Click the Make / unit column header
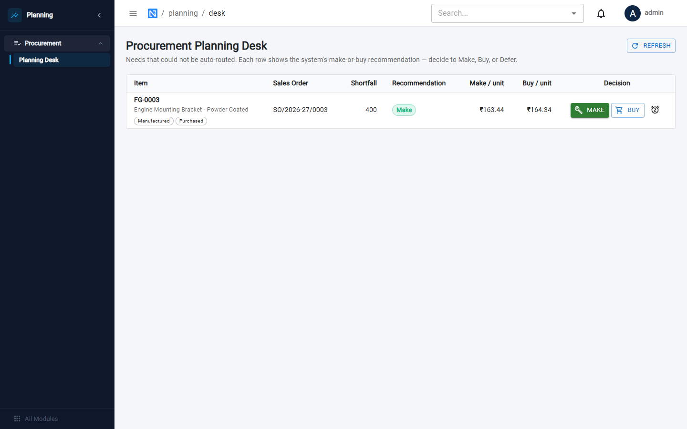The height and width of the screenshot is (429, 687). [x=487, y=83]
